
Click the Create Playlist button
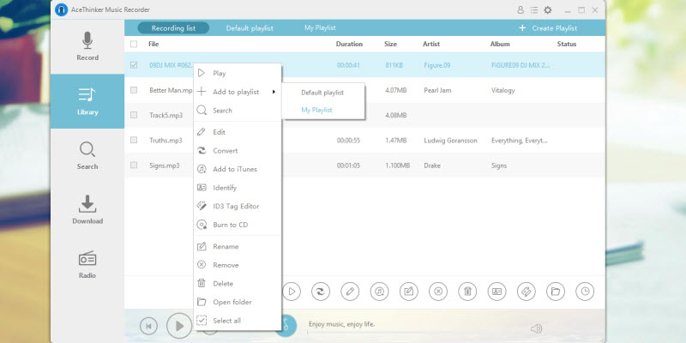[x=547, y=28]
